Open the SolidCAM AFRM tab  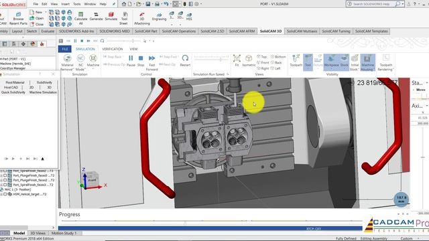point(242,31)
